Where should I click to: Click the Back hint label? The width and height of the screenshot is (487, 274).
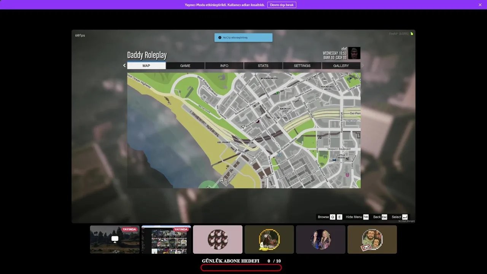tap(377, 217)
